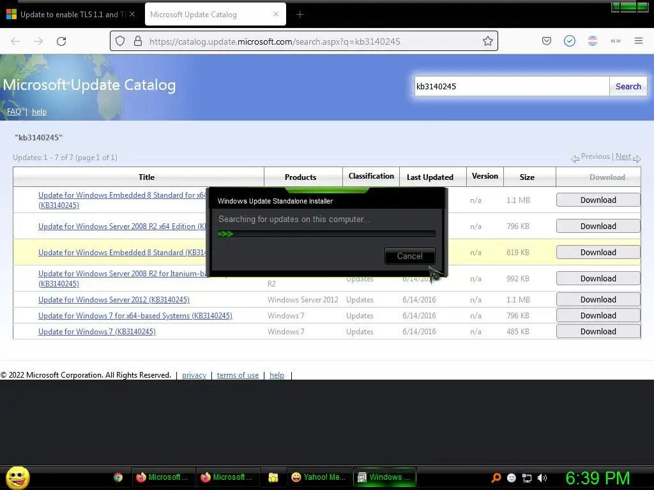Reload the current page

point(61,41)
